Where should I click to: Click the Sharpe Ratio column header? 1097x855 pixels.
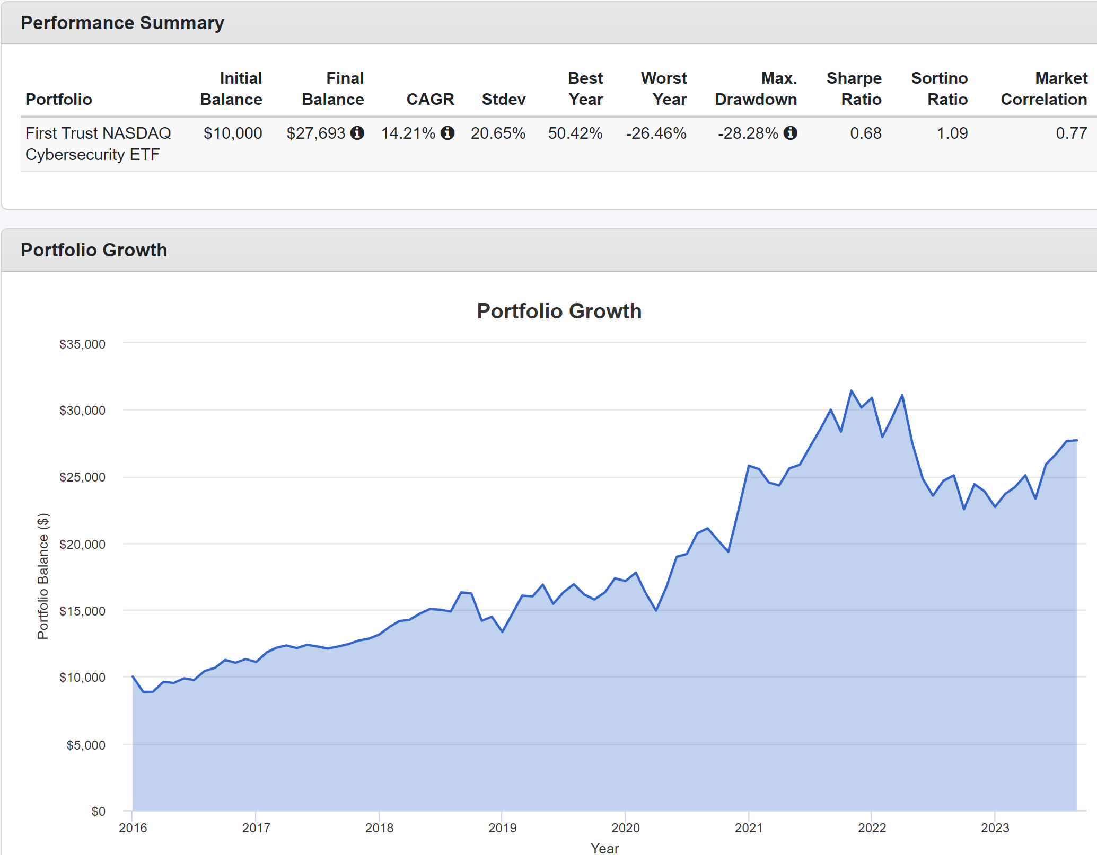(x=854, y=88)
